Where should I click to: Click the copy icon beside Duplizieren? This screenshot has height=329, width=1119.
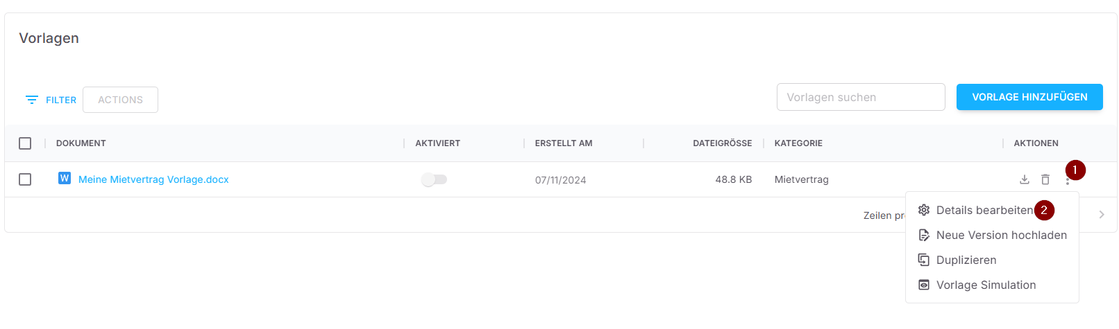point(924,260)
